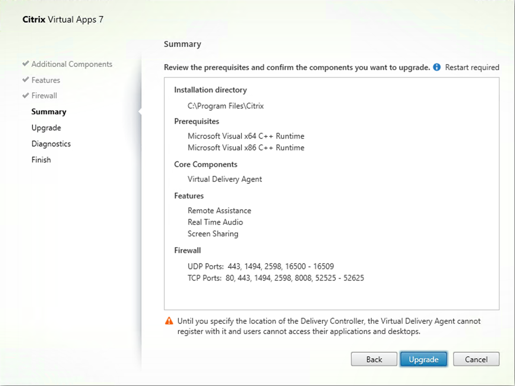Cancel the installation wizard

click(476, 359)
